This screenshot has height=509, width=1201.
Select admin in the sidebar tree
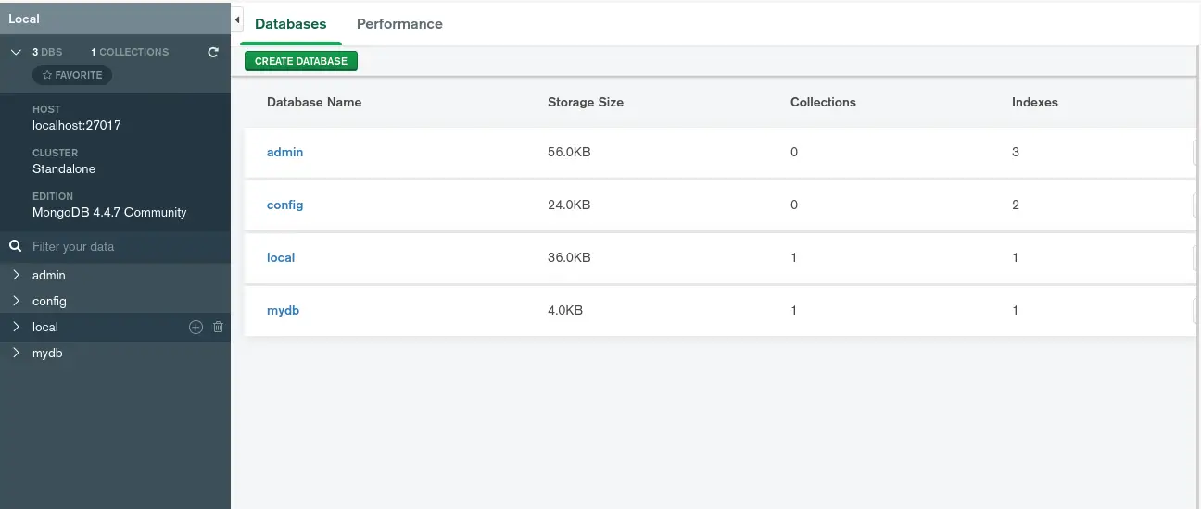click(x=49, y=275)
